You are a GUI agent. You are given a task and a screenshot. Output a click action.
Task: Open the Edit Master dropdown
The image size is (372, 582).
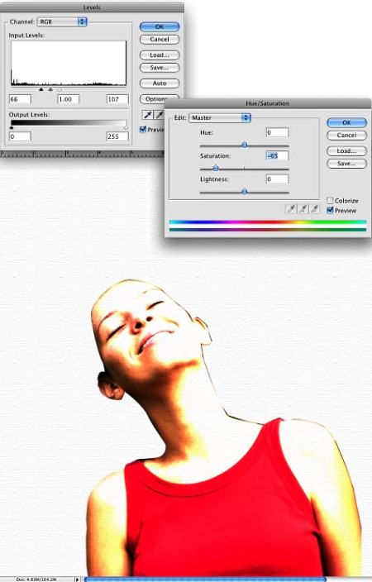pyautogui.click(x=220, y=117)
